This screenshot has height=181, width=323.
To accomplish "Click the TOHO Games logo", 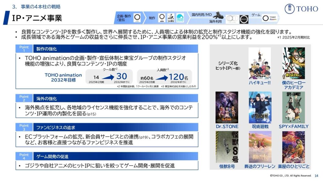I will (x=270, y=18).
